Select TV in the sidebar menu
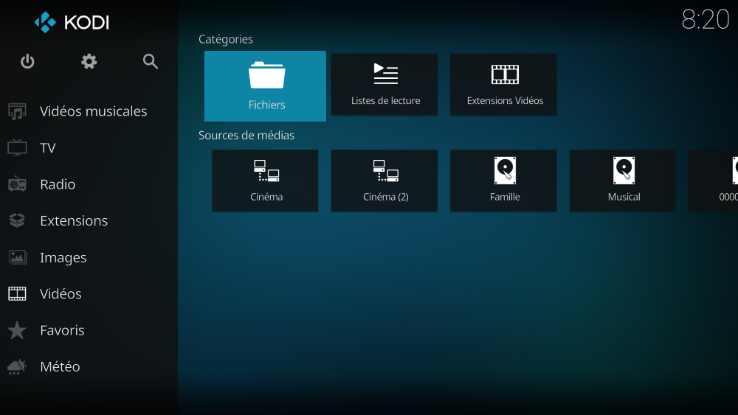Image resolution: width=738 pixels, height=415 pixels. 48,148
